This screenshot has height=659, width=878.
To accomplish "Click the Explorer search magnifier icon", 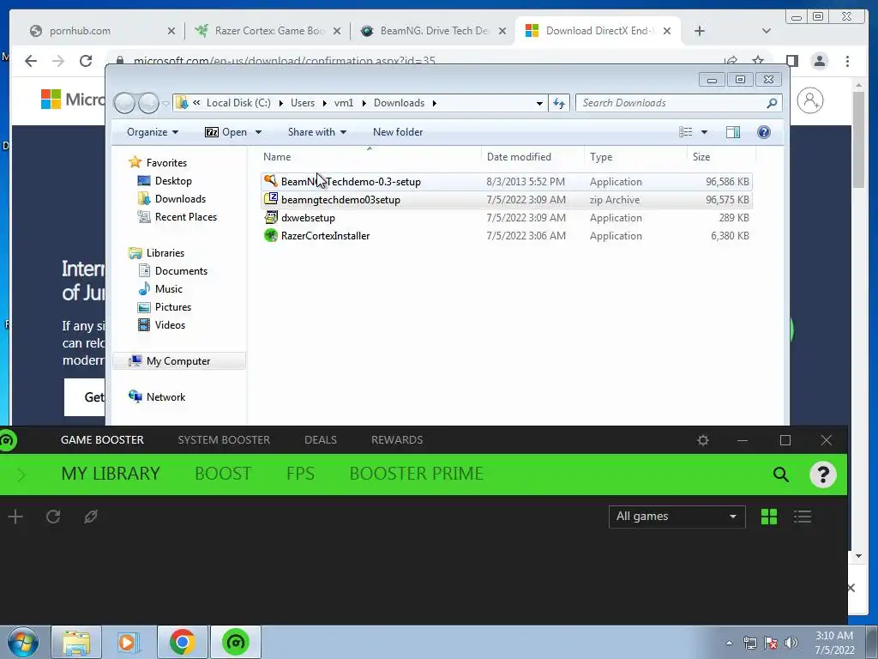I will 772,103.
